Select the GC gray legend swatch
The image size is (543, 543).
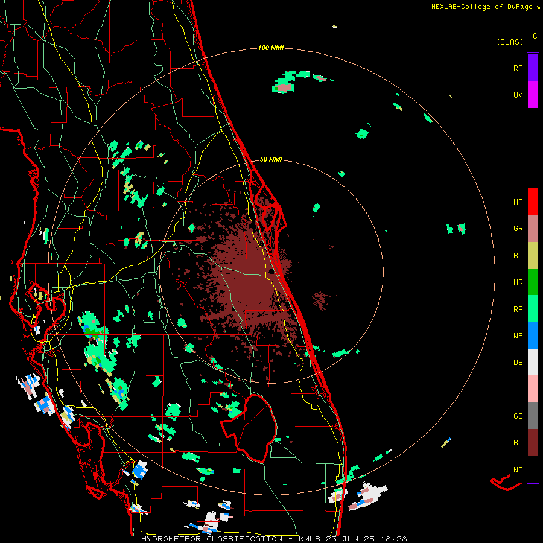point(533,416)
